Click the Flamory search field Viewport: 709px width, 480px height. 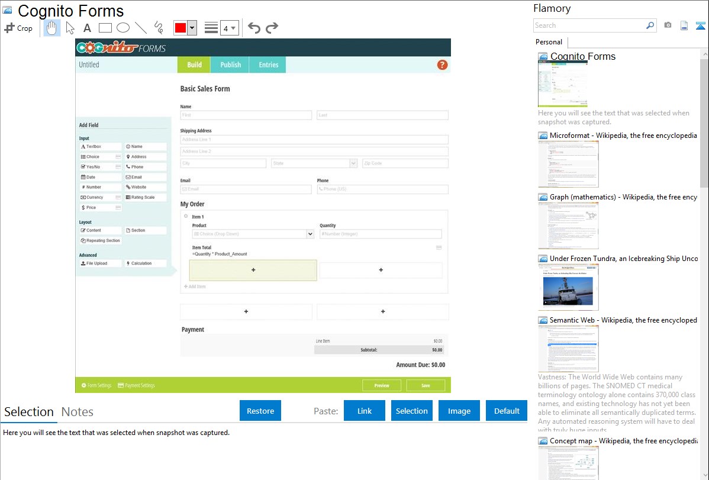[x=589, y=25]
